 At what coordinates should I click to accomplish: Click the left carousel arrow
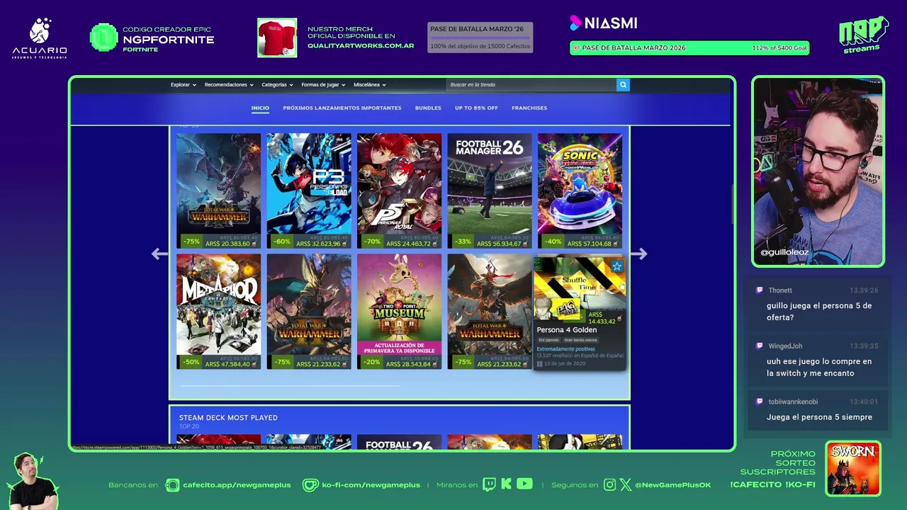[159, 254]
